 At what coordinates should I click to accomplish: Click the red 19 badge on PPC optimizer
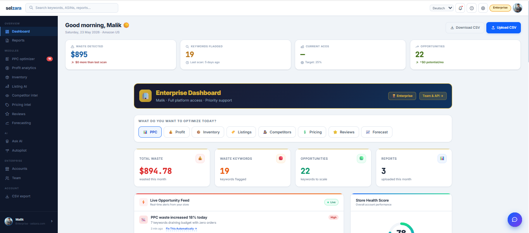(50, 59)
